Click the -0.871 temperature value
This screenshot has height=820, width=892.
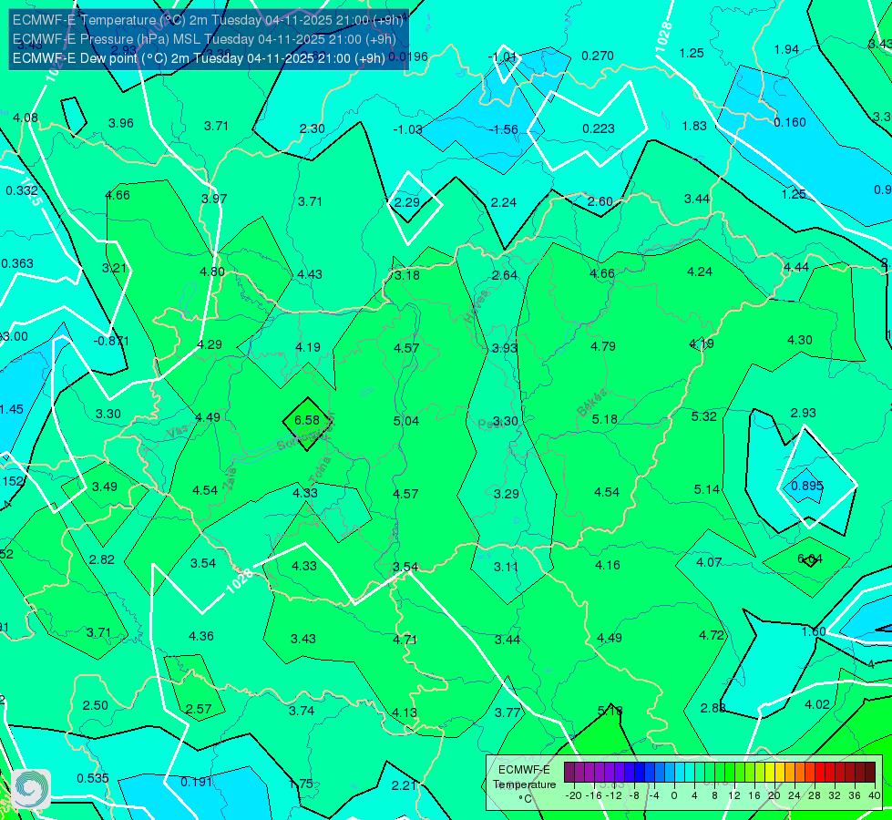pos(111,341)
